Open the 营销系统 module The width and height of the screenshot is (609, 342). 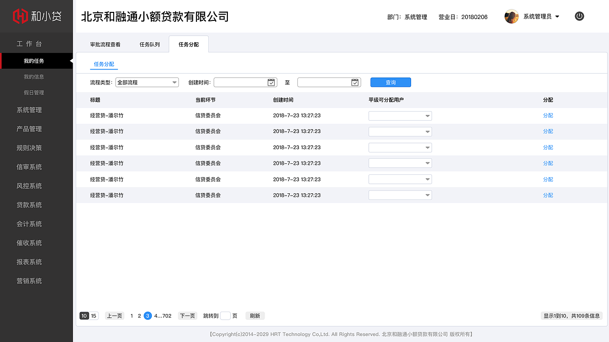(x=29, y=281)
